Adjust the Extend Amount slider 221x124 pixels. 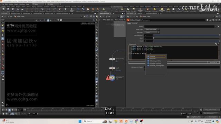coord(186,35)
